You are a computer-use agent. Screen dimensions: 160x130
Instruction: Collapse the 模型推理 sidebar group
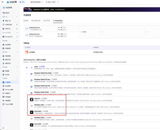17,41
